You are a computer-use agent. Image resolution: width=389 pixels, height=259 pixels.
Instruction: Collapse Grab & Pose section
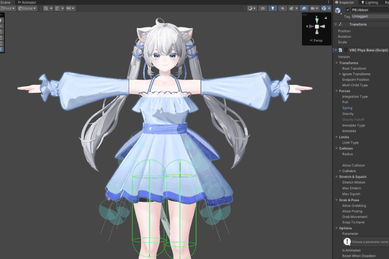[x=337, y=200]
